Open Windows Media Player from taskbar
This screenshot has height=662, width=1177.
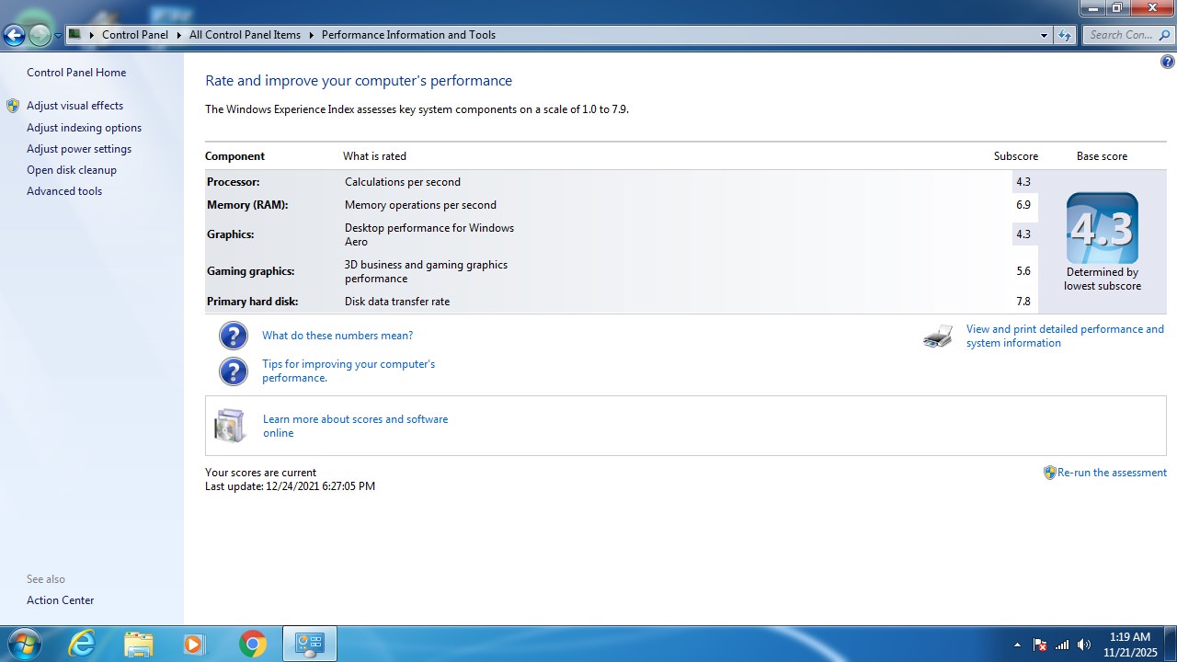pos(194,644)
